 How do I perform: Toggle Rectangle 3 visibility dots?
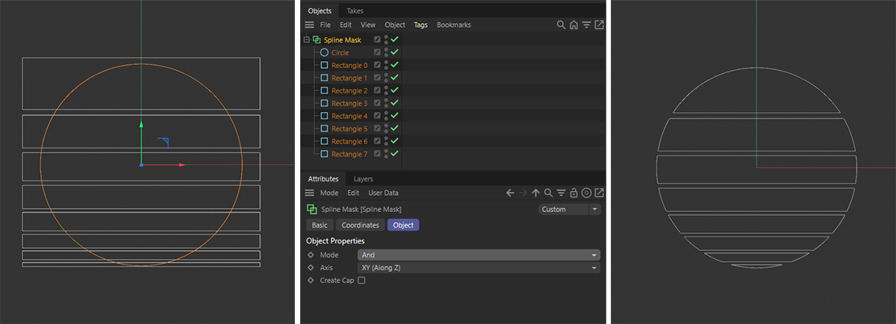coord(386,103)
